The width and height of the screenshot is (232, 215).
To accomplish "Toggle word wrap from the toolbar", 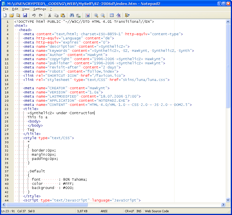I will [87, 15].
